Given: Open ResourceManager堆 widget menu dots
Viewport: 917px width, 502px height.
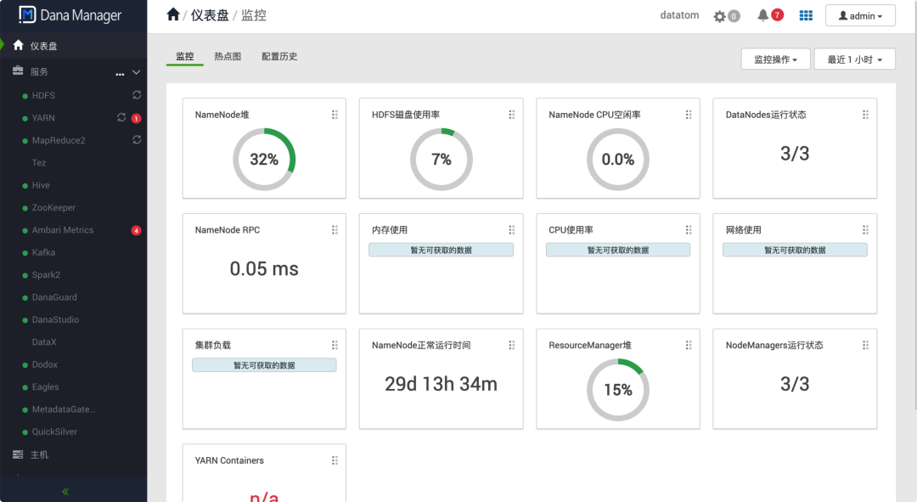Looking at the screenshot, I should tap(689, 345).
